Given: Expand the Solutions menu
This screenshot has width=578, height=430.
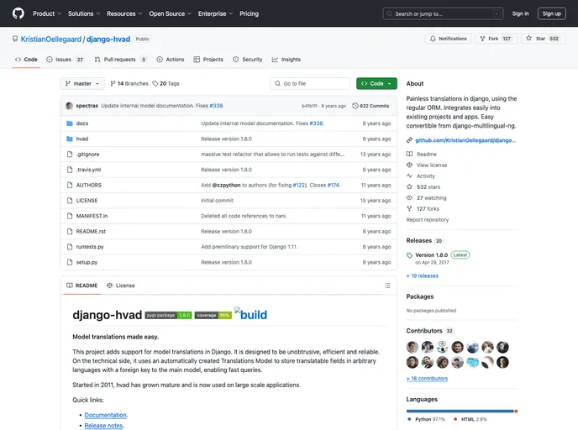Looking at the screenshot, I should tap(84, 13).
